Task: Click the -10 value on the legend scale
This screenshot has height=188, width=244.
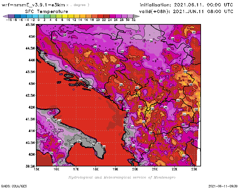Action: click(x=9, y=20)
